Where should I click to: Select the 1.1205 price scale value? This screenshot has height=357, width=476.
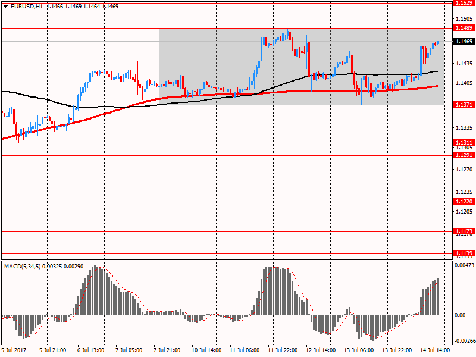click(464, 211)
